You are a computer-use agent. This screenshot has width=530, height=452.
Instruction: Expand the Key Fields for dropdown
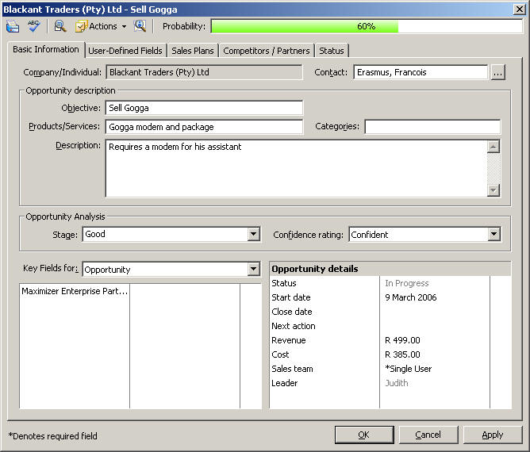click(x=253, y=270)
